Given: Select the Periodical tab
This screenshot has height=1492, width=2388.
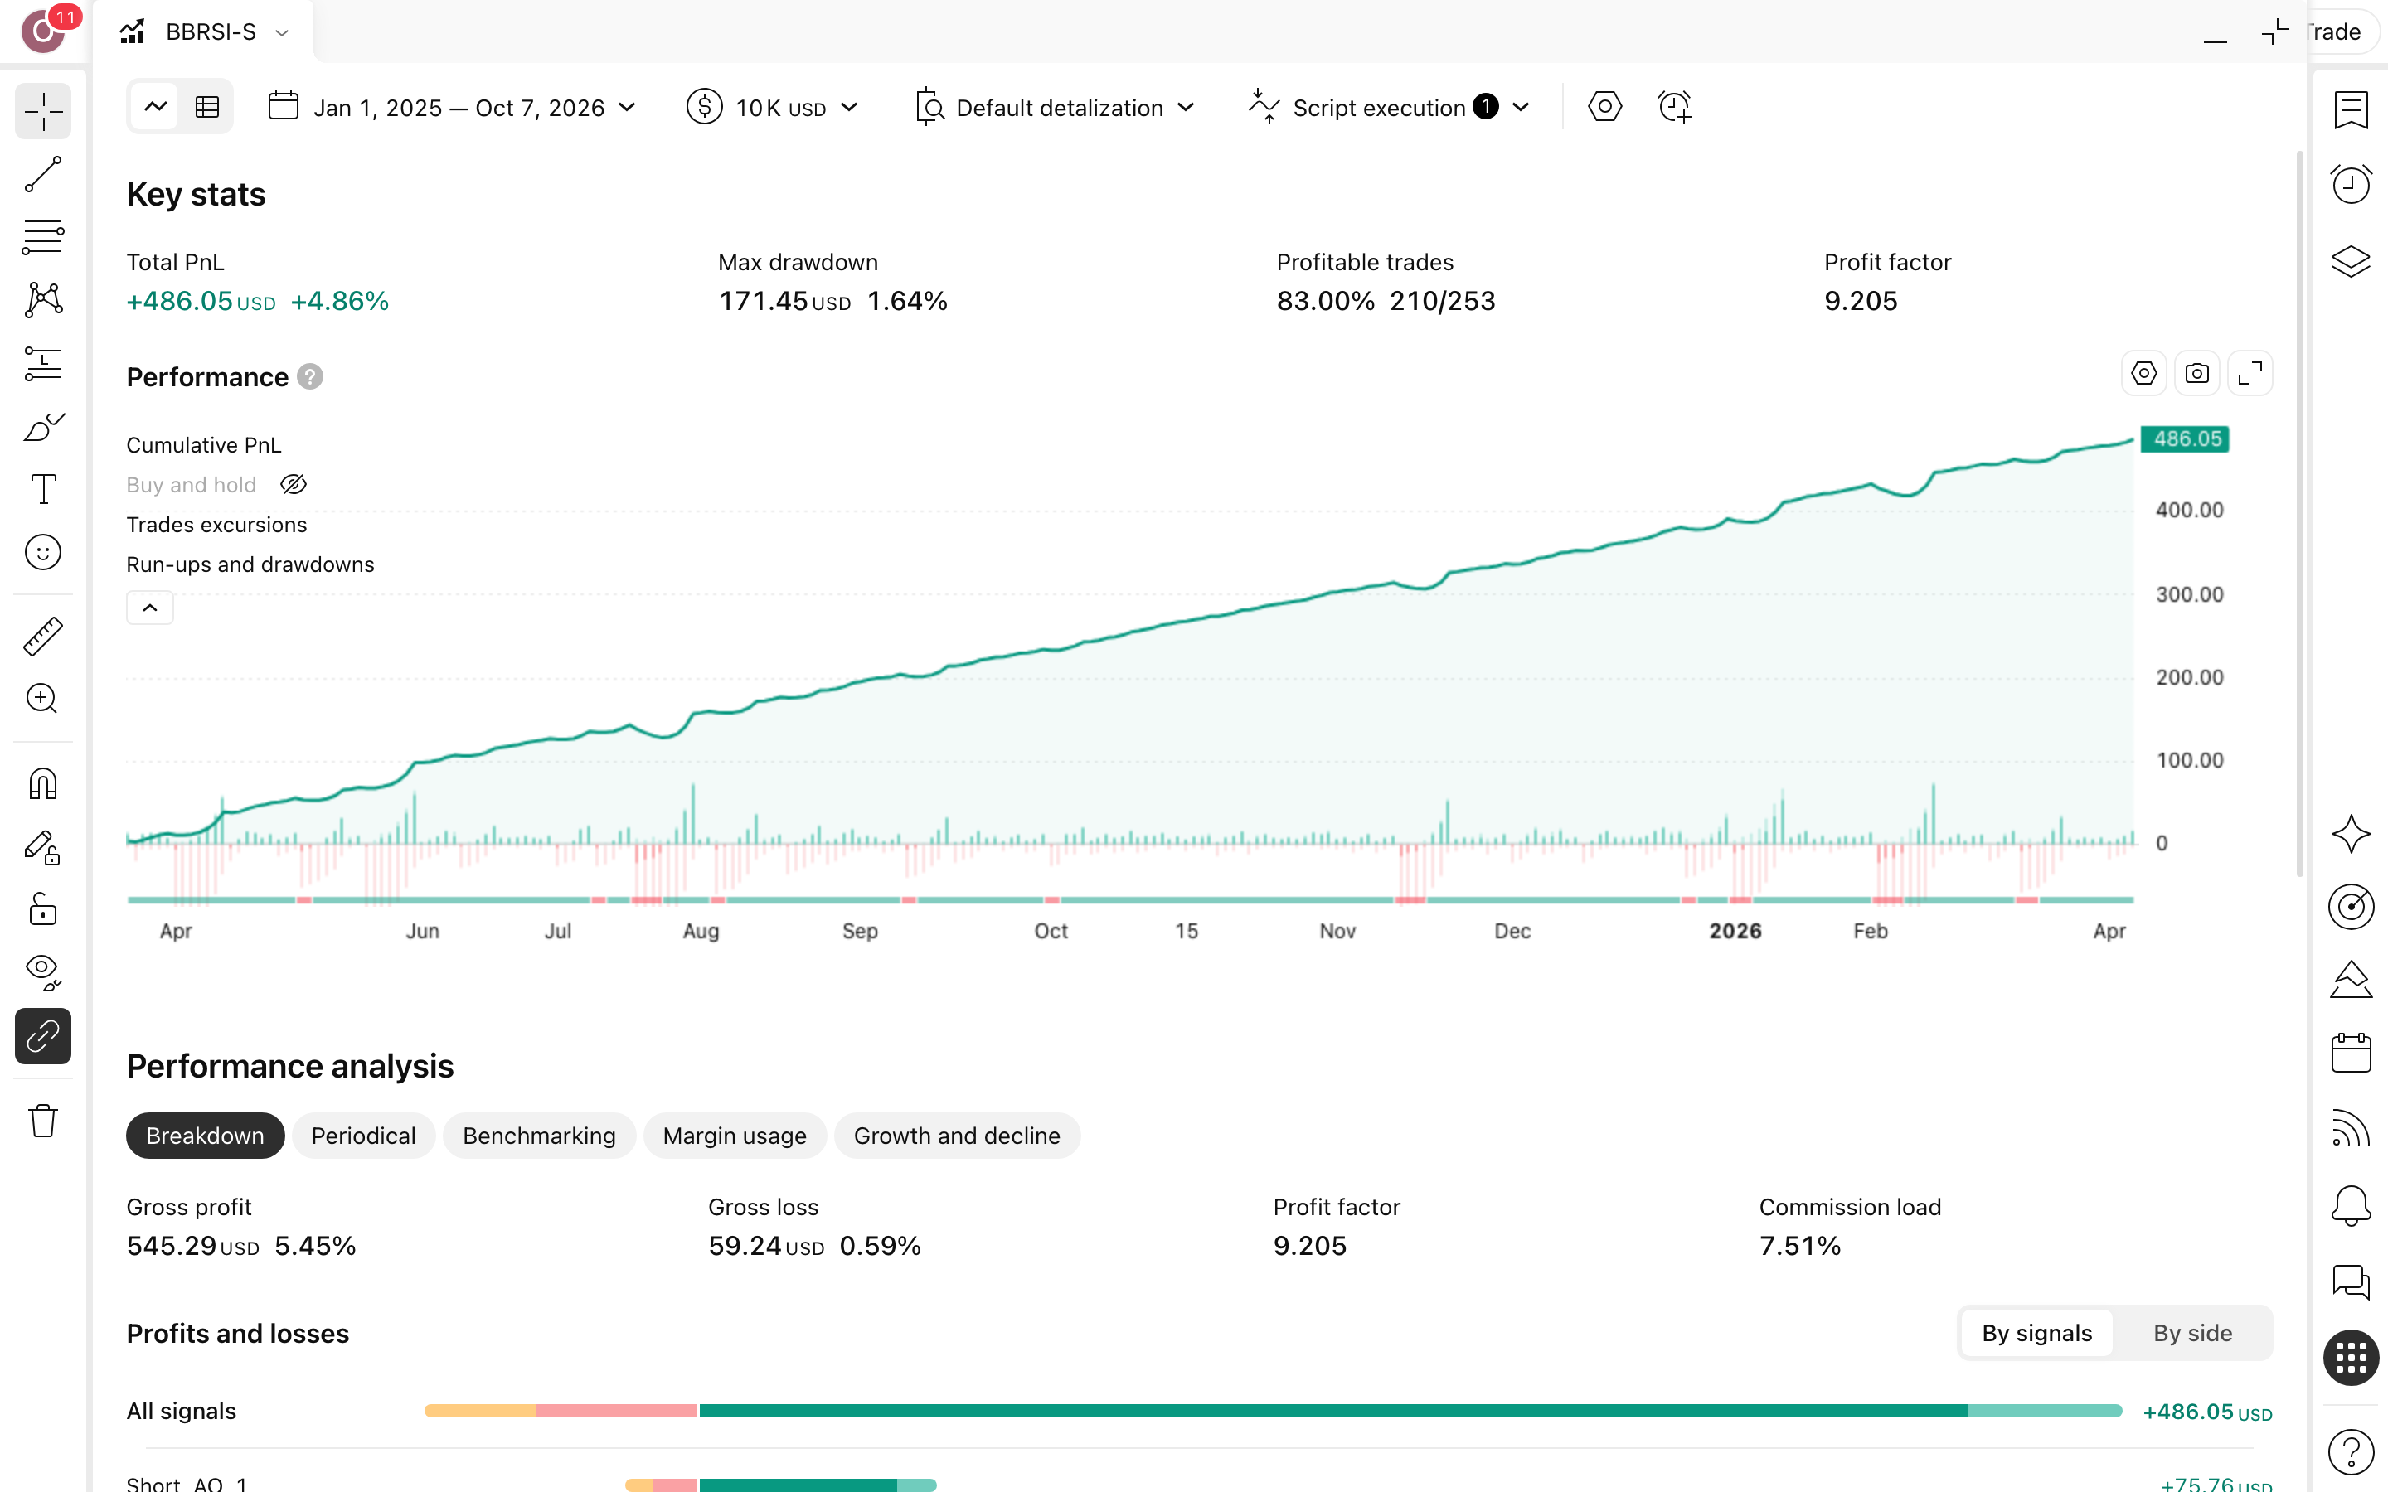Looking at the screenshot, I should point(363,1136).
